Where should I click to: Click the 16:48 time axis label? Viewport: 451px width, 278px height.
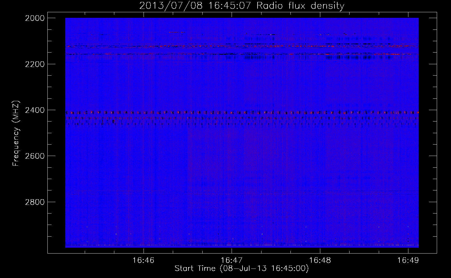(x=320, y=260)
